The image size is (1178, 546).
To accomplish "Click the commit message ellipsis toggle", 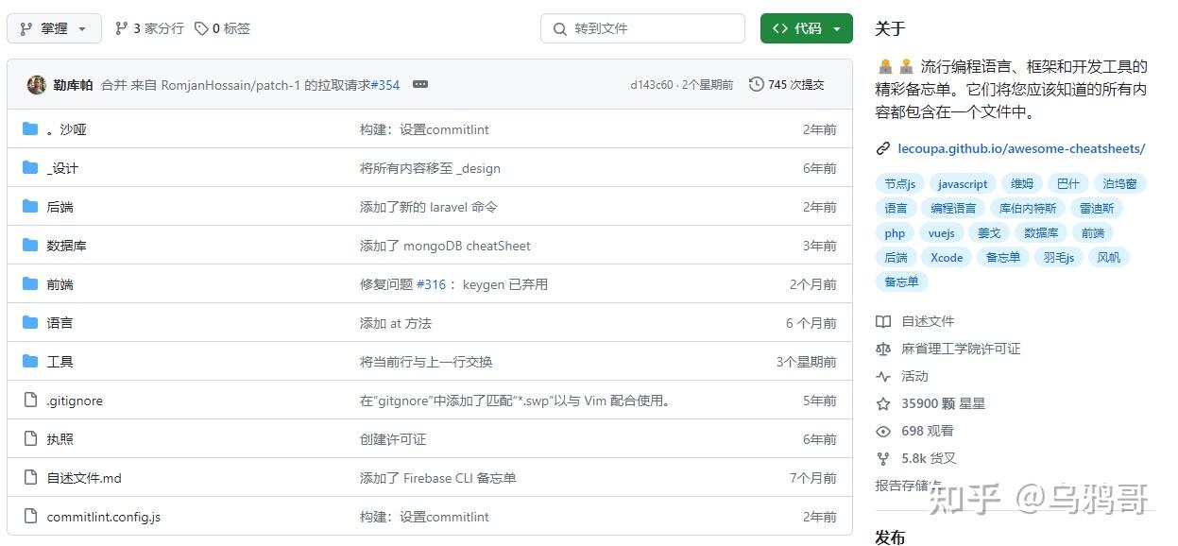I will pos(419,84).
